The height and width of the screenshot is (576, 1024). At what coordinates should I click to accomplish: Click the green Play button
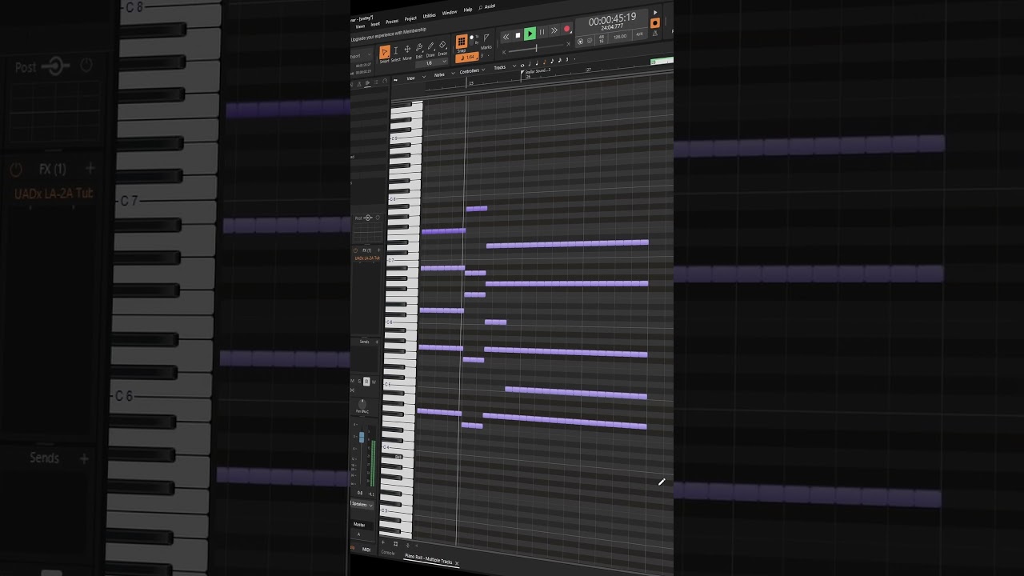point(530,34)
